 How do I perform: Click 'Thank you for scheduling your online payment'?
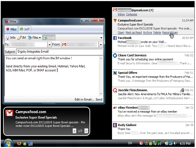(x=145, y=59)
